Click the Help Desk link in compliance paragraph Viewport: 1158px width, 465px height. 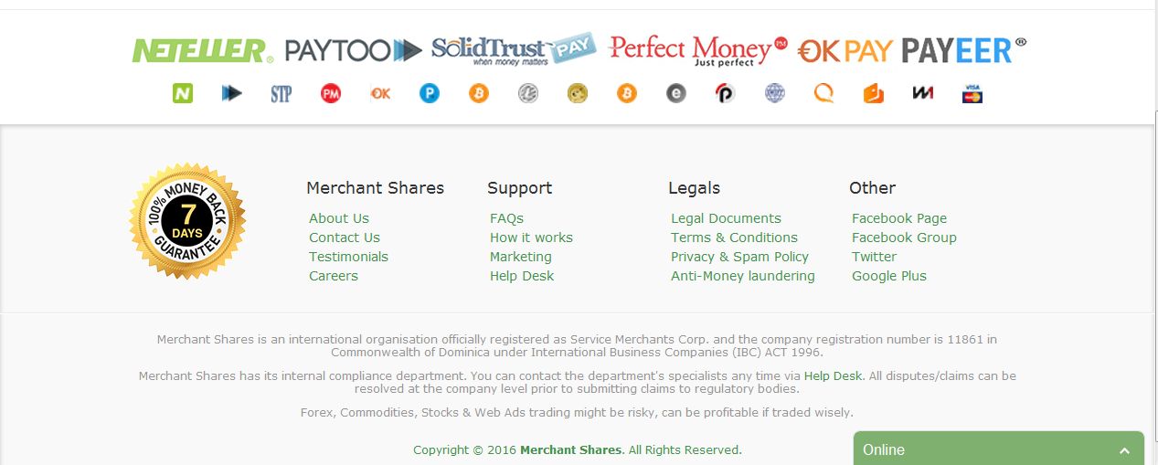[x=833, y=375]
